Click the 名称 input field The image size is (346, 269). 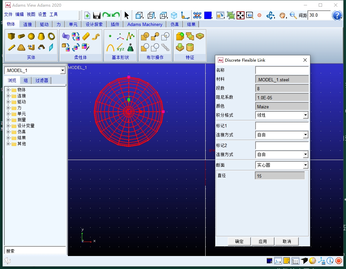pos(282,70)
